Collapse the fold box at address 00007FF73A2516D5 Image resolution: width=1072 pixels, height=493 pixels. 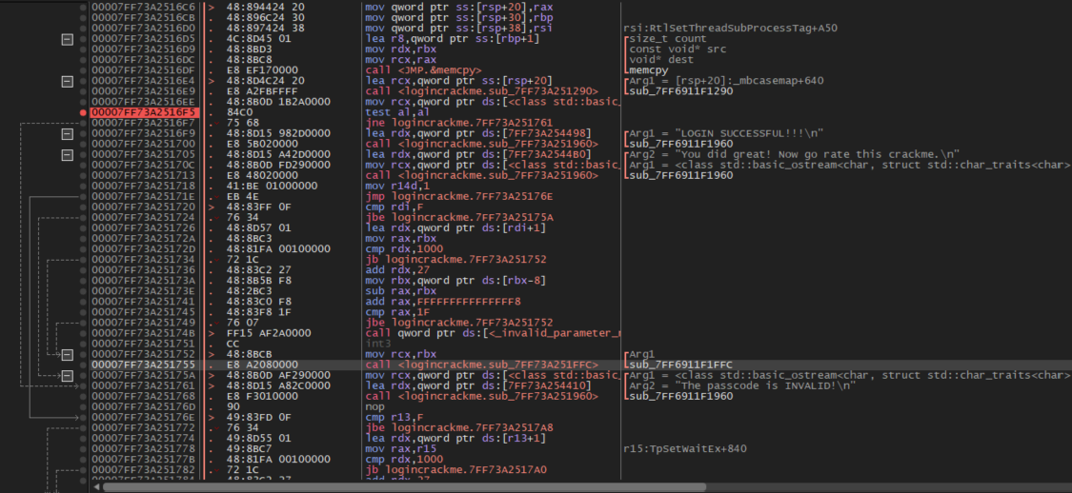(67, 39)
